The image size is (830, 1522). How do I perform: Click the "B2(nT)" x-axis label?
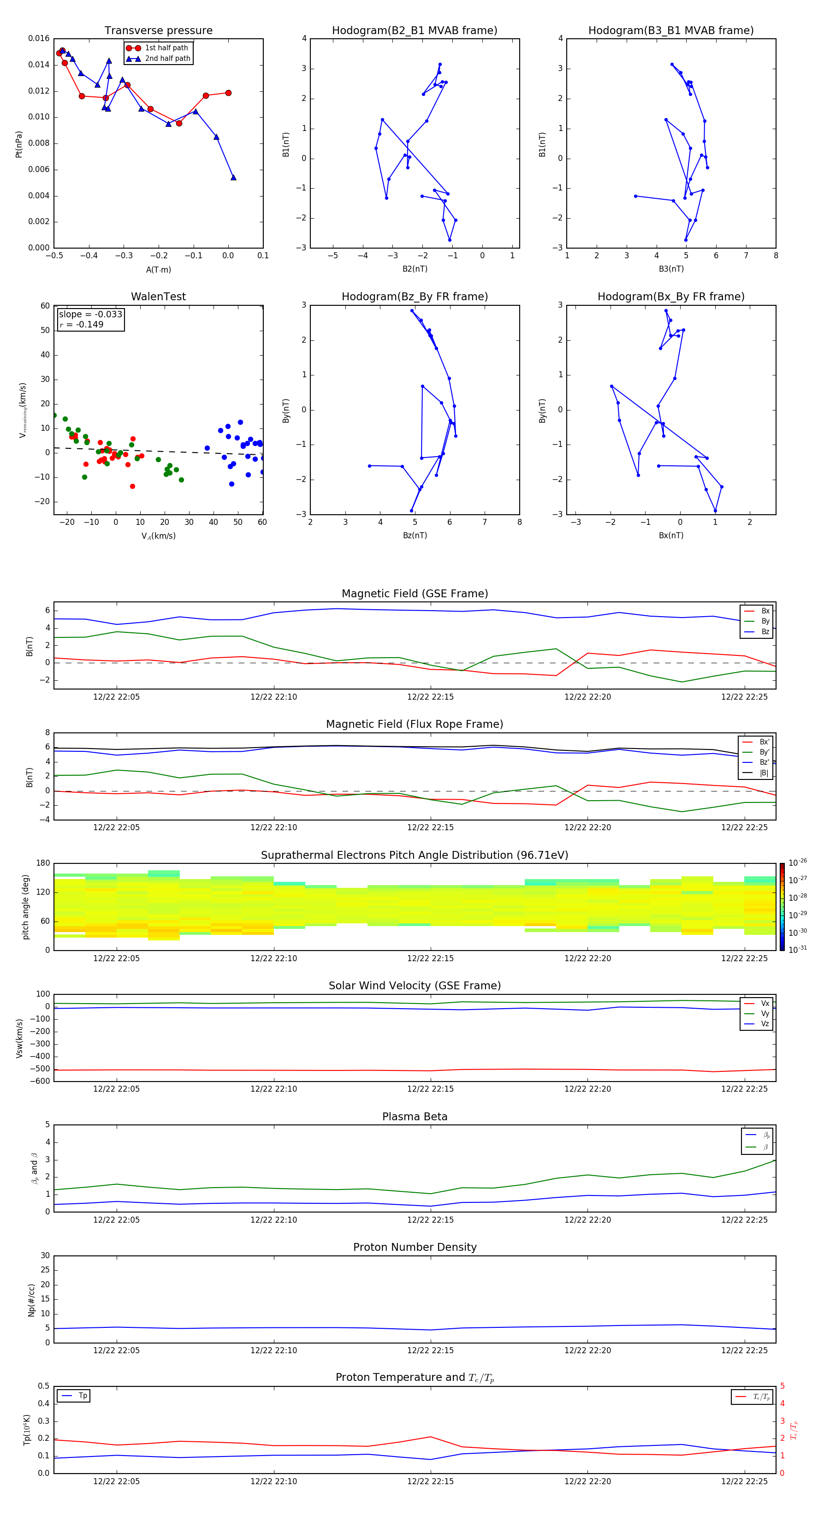point(415,269)
